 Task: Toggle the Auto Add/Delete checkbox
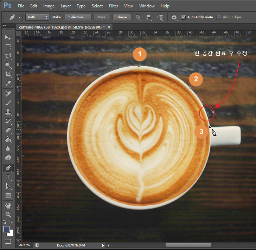[184, 17]
